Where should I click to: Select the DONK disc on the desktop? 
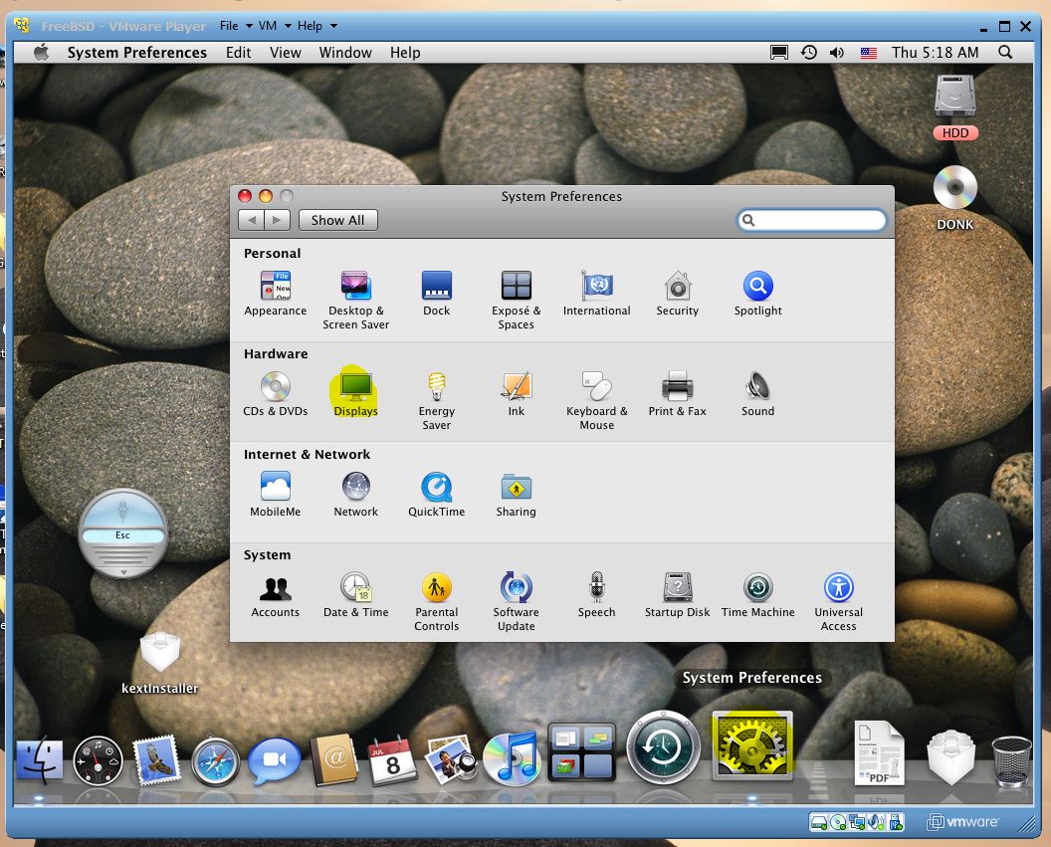tap(955, 198)
